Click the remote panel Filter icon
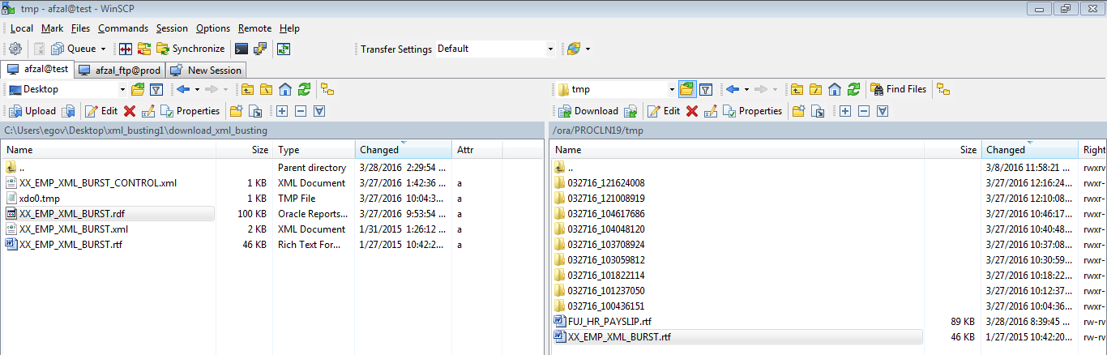Viewport: 1107px width, 355px height. click(706, 89)
